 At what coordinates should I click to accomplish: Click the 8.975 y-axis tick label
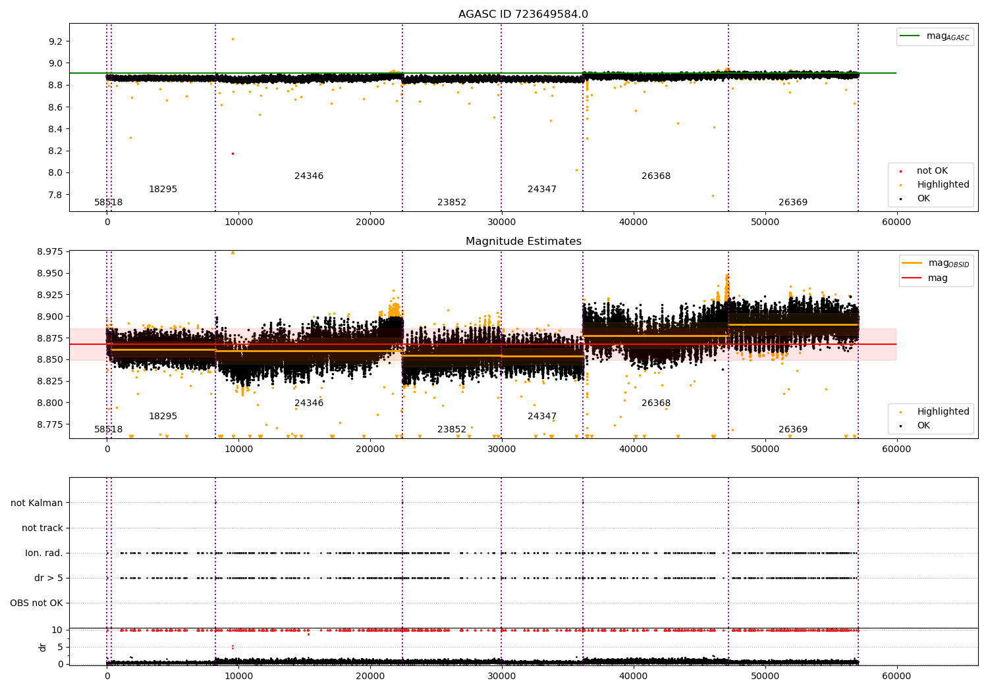(49, 251)
